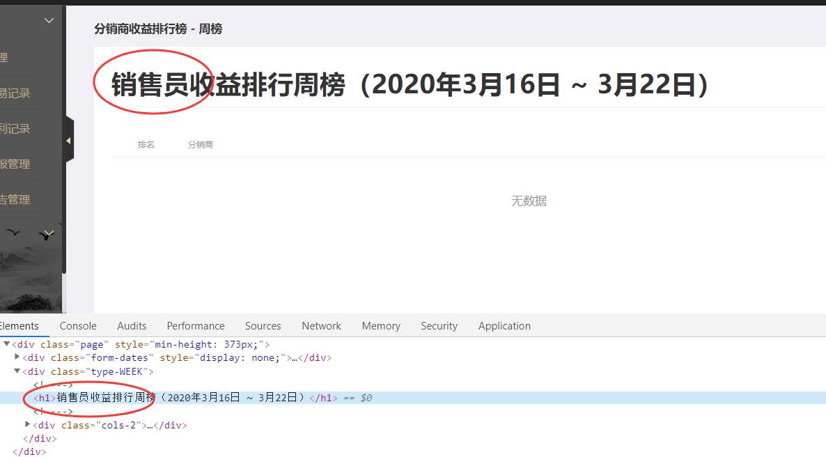Open the Security tab

(x=439, y=326)
